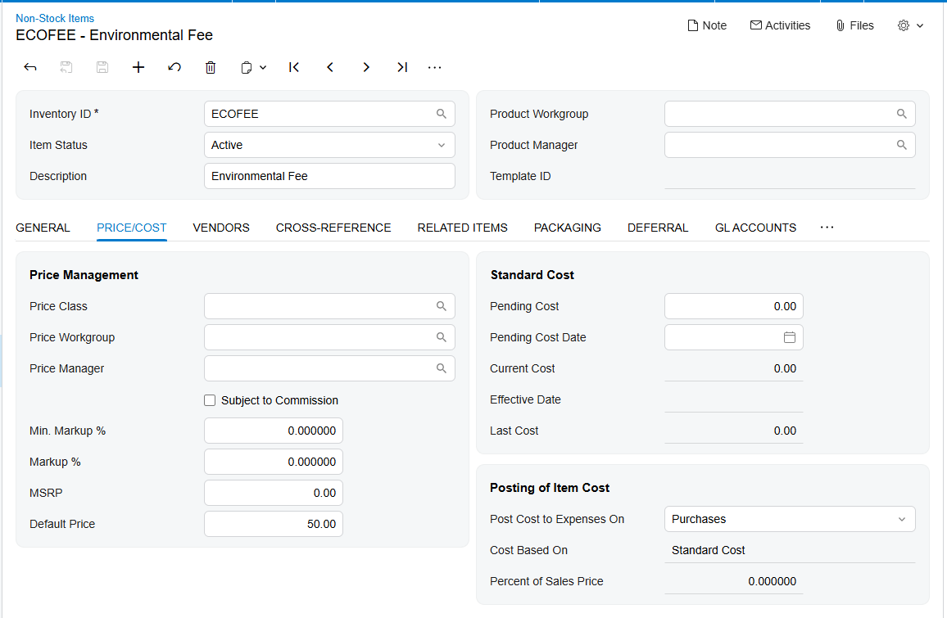Show more tabs via ellipsis

827,228
